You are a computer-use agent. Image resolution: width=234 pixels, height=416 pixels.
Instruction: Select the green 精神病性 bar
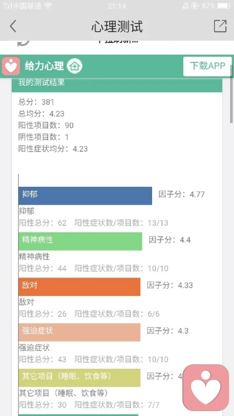coord(80,241)
